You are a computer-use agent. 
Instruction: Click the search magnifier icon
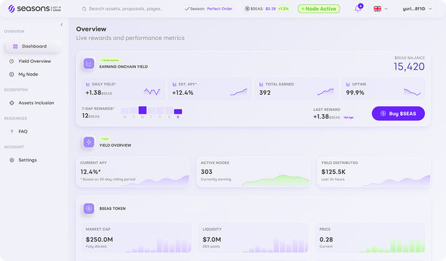84,9
